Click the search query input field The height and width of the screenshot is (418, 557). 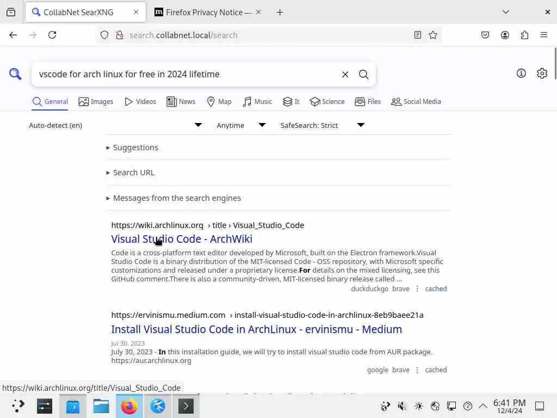187,74
